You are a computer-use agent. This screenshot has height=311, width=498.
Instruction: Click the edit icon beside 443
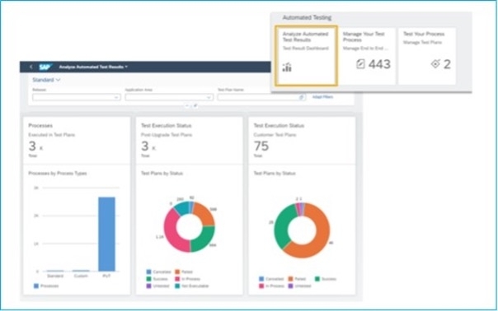pos(360,64)
